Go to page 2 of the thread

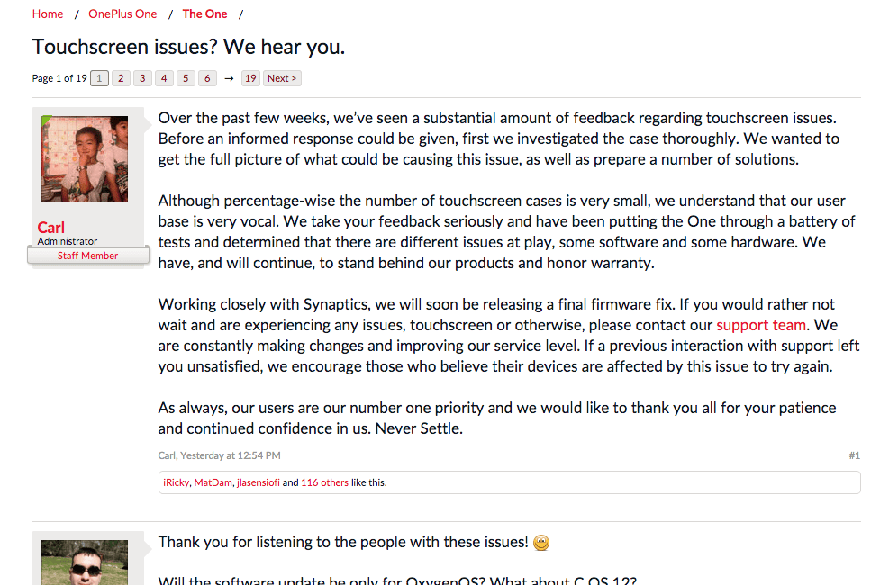121,78
